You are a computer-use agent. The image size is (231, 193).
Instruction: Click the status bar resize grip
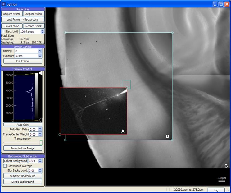click(228, 191)
